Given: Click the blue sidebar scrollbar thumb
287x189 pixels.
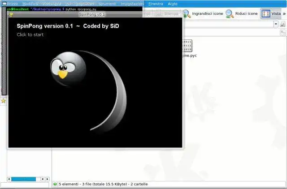Looking at the screenshot, I should (24, 179).
